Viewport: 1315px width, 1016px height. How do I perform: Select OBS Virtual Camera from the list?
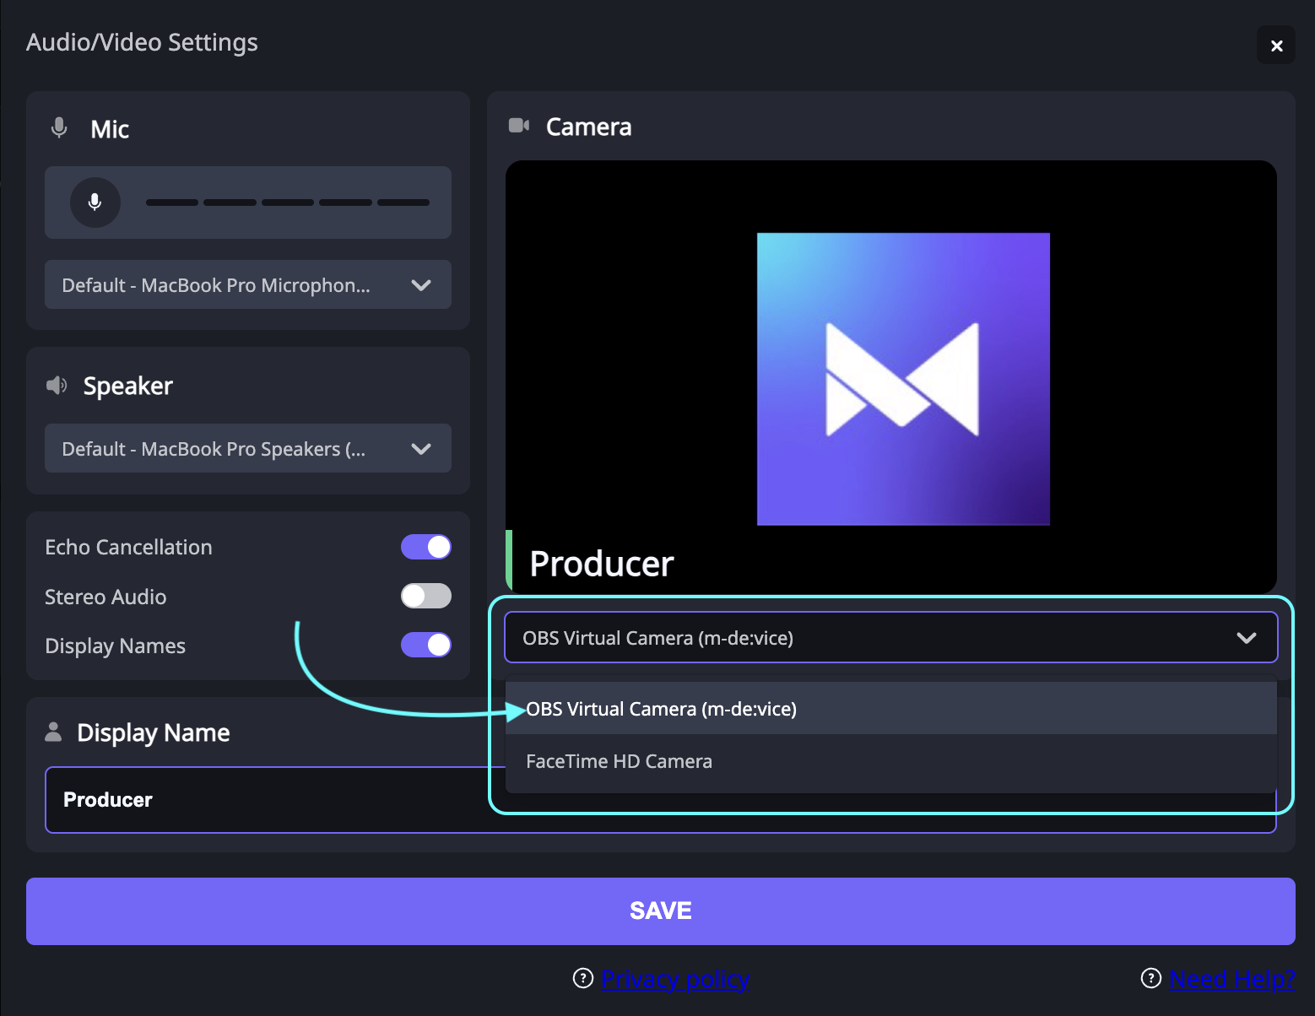[891, 708]
